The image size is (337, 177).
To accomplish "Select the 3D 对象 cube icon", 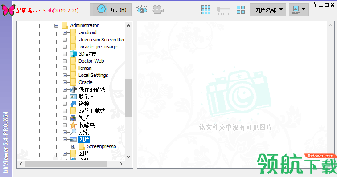I will (x=73, y=54).
